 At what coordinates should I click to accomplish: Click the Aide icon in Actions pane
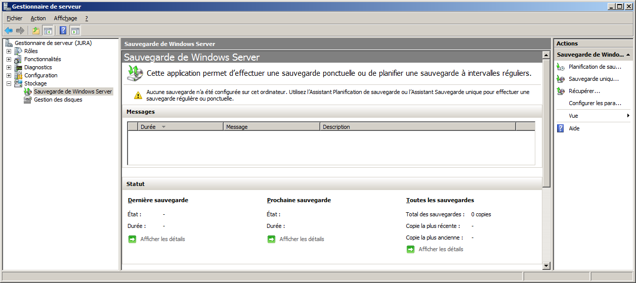(561, 128)
